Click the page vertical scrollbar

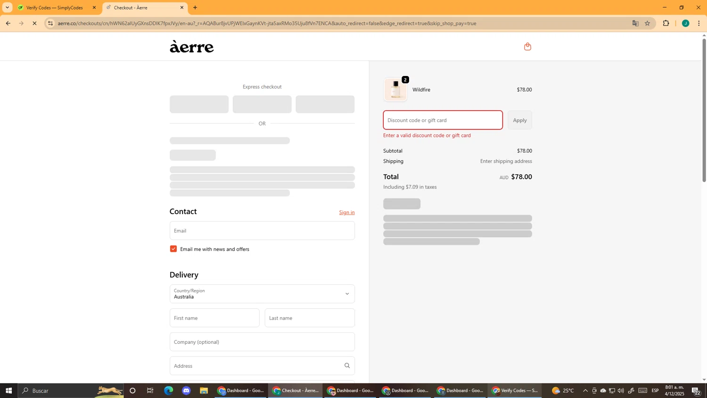tap(704, 110)
